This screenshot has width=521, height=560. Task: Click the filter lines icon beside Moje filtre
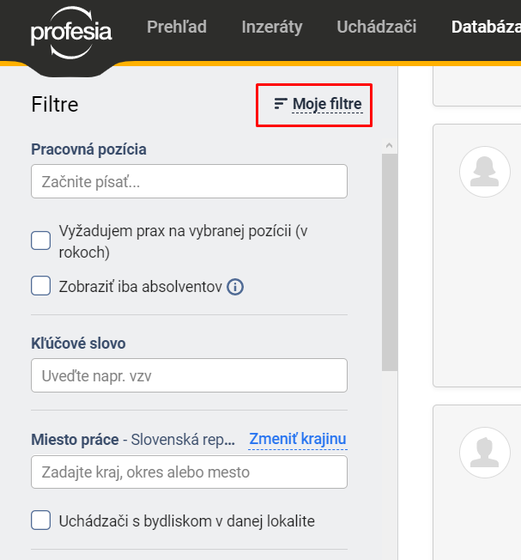click(x=281, y=104)
